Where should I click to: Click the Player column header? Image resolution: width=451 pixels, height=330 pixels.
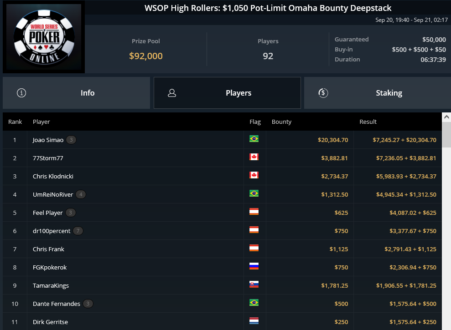(41, 122)
